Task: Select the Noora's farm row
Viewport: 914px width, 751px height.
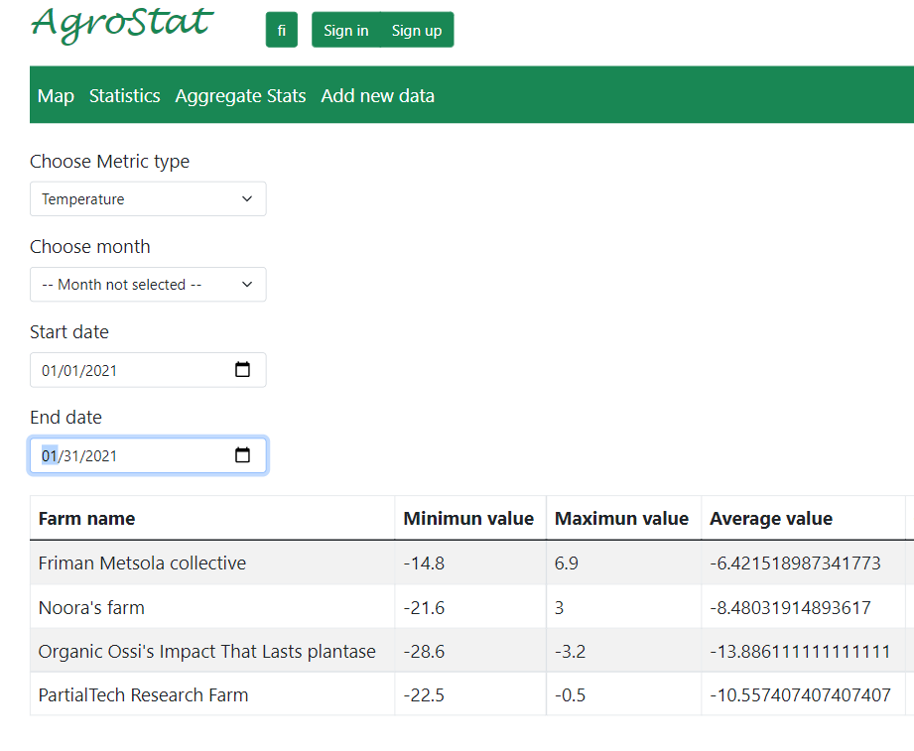Action: tap(91, 607)
